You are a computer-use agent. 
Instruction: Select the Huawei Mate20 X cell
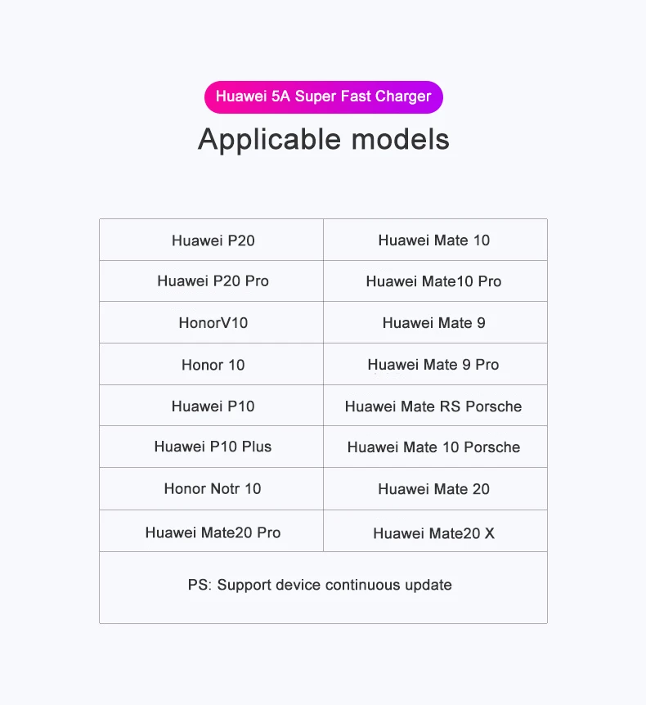(434, 533)
